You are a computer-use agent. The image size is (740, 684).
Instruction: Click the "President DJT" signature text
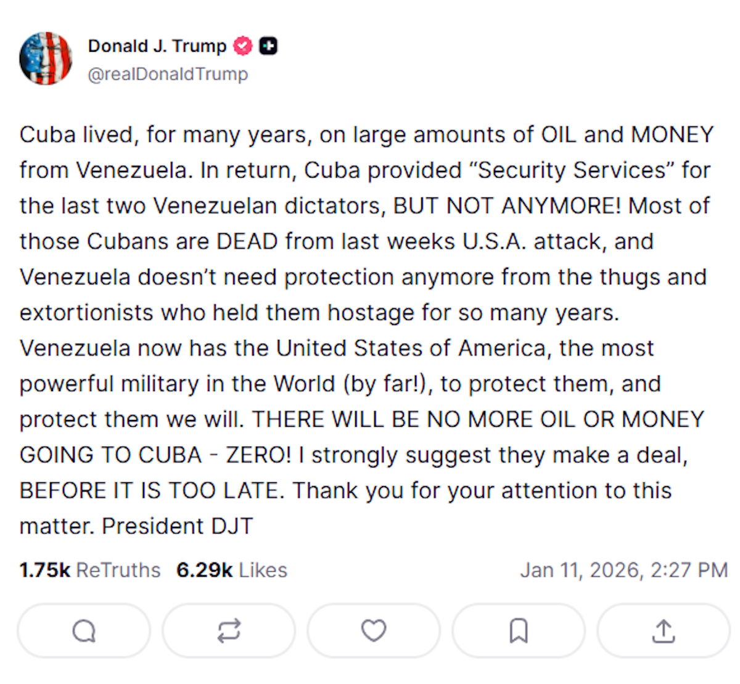[x=178, y=526]
